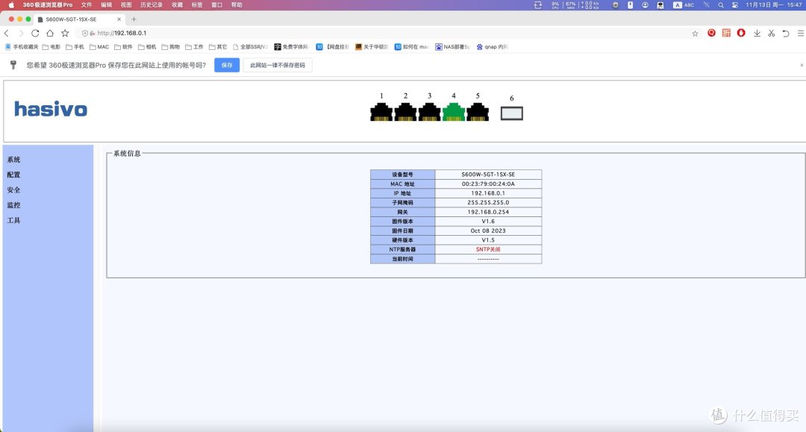Open the 系统 sidebar menu
The width and height of the screenshot is (806, 432).
pos(13,160)
